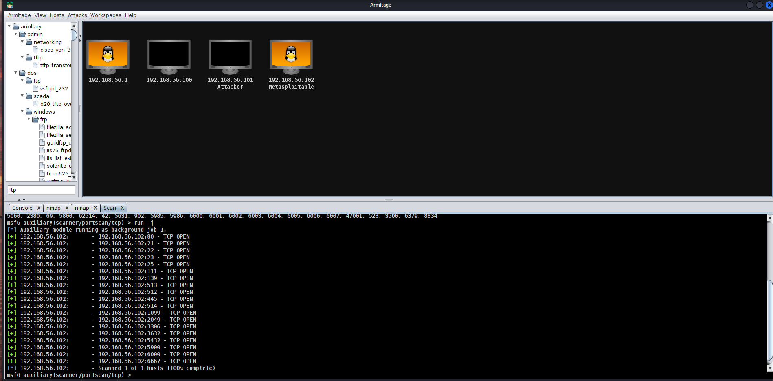Collapse the scada tree node

pyautogui.click(x=22, y=96)
